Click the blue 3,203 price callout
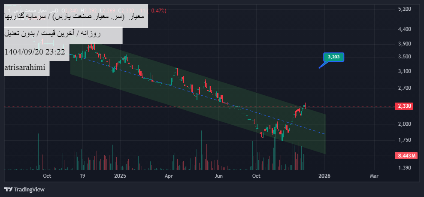Image resolution: width=424 pixels, height=197 pixels. tap(333, 57)
